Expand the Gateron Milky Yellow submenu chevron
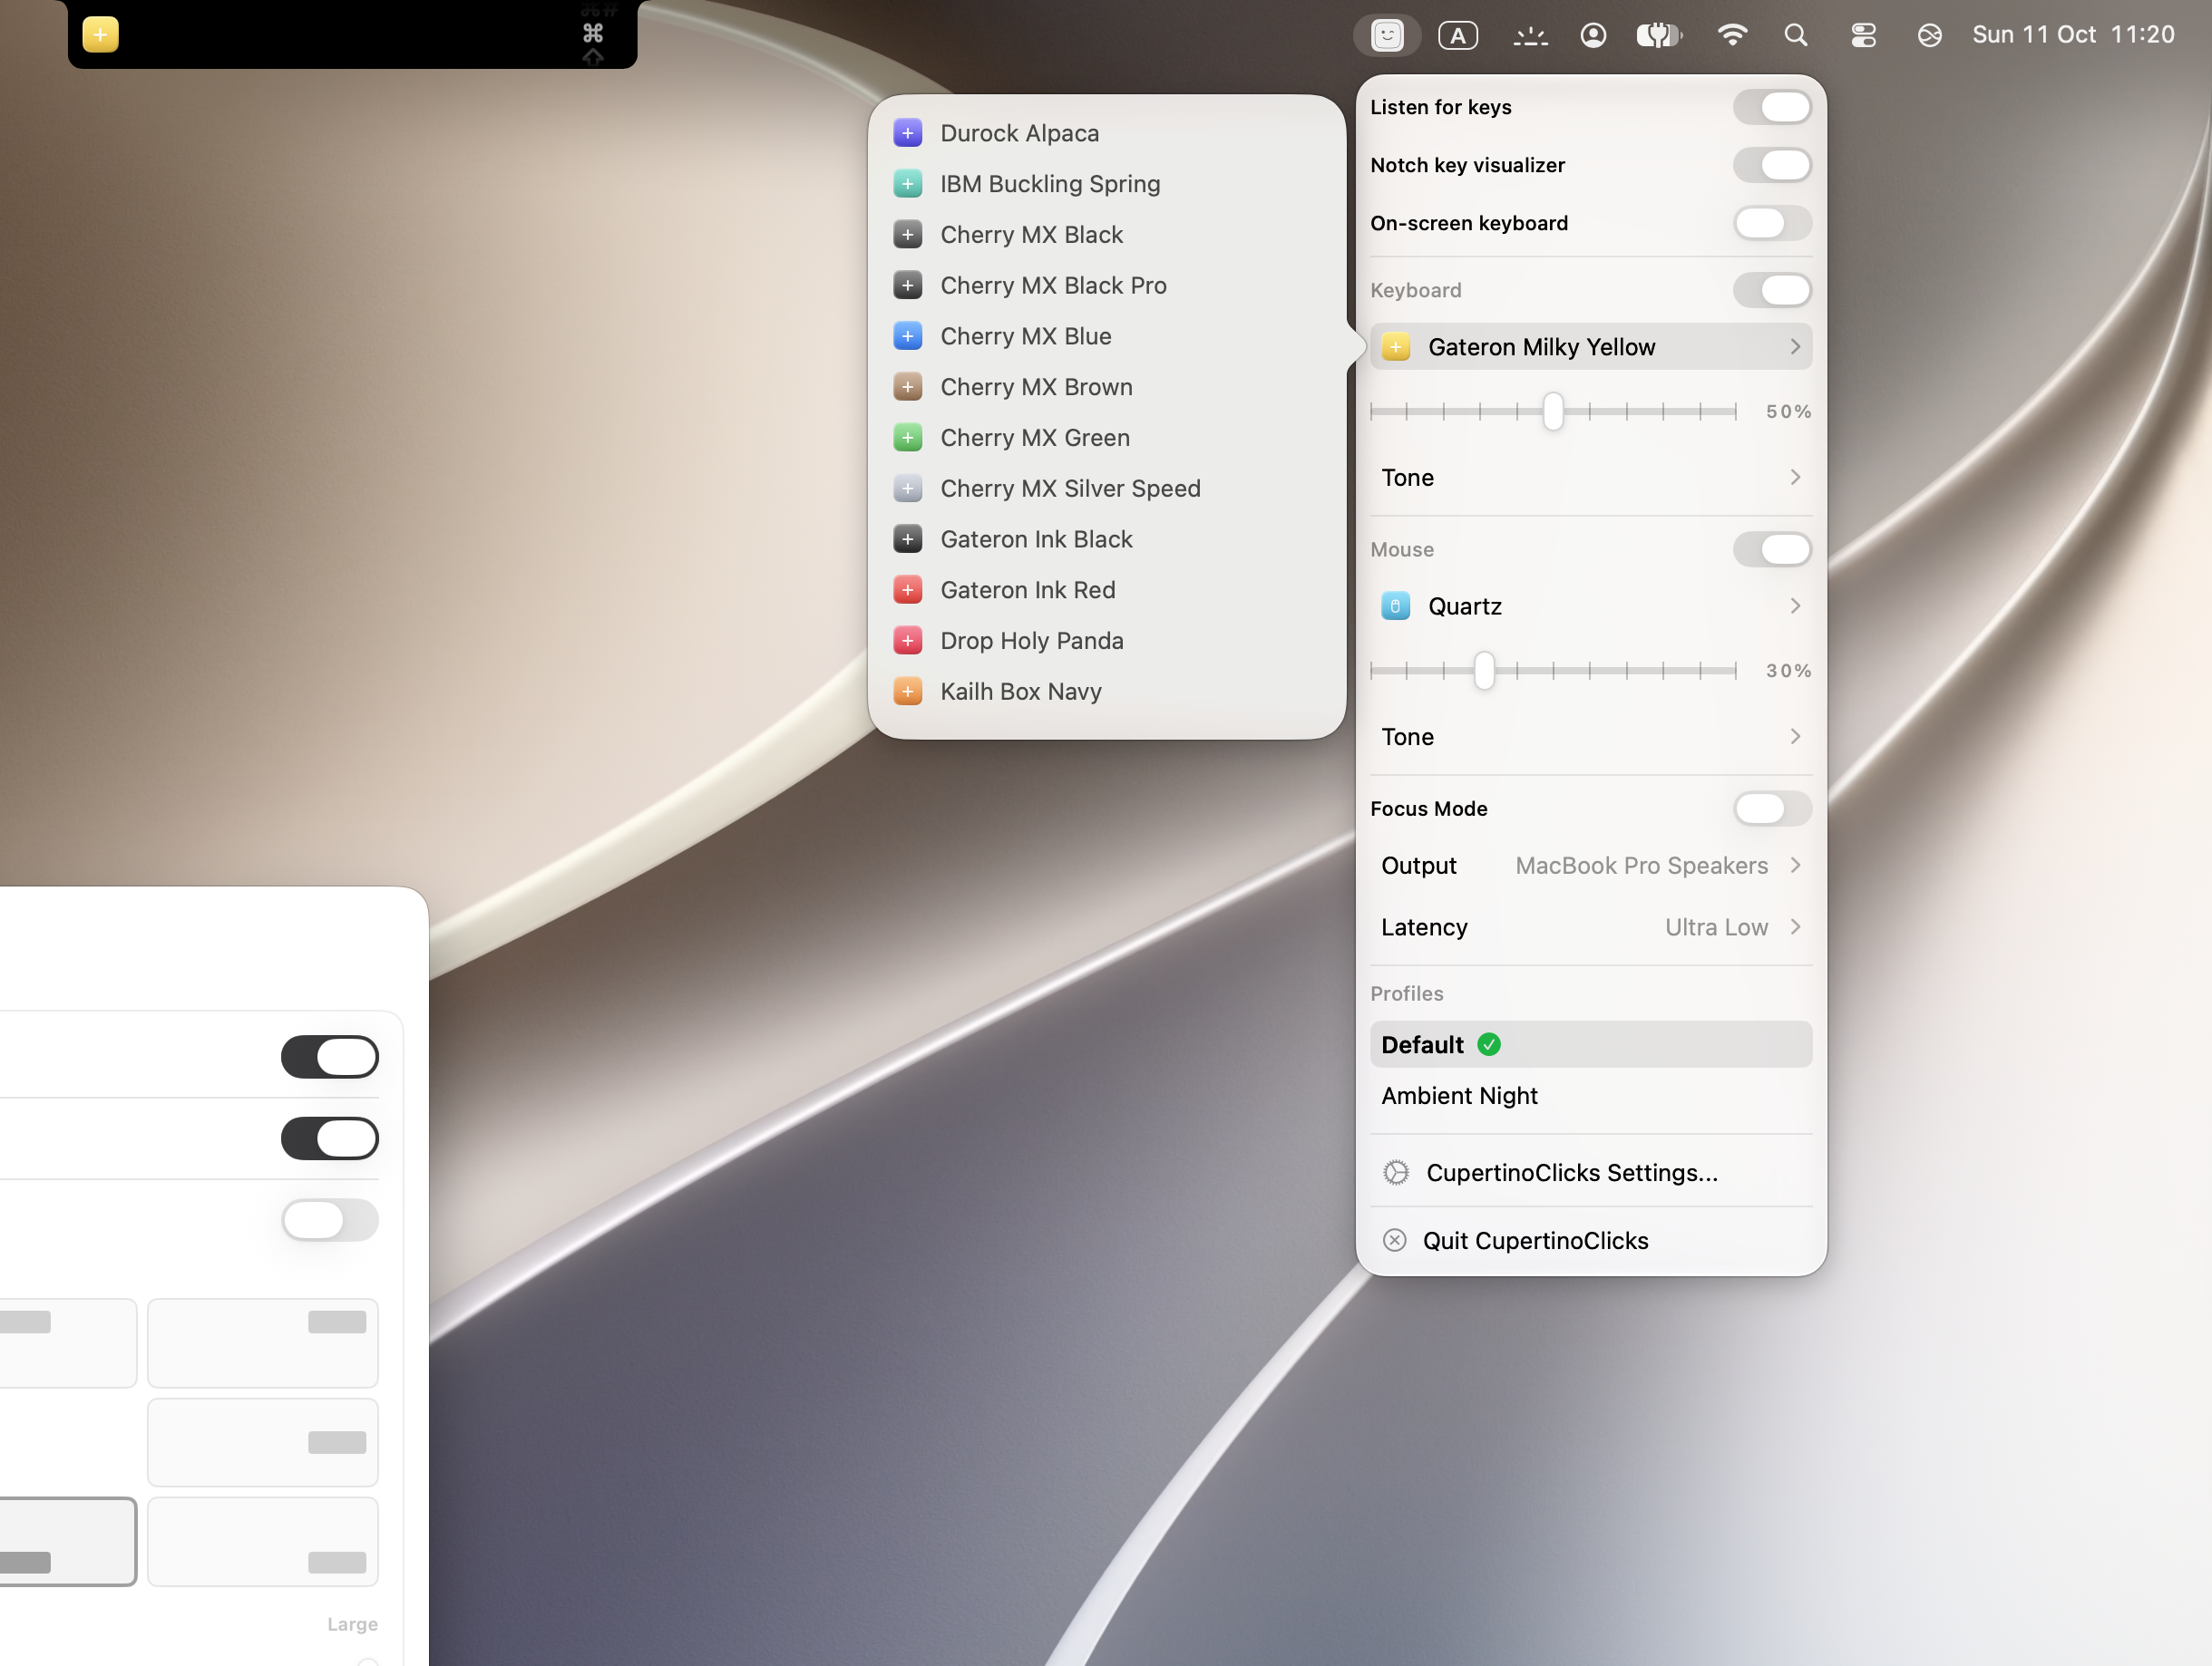This screenshot has height=1666, width=2212. (1795, 347)
